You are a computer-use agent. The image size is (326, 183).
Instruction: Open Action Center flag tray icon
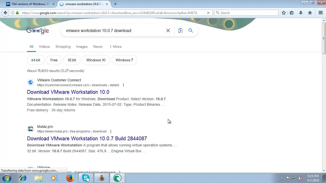click(288, 178)
